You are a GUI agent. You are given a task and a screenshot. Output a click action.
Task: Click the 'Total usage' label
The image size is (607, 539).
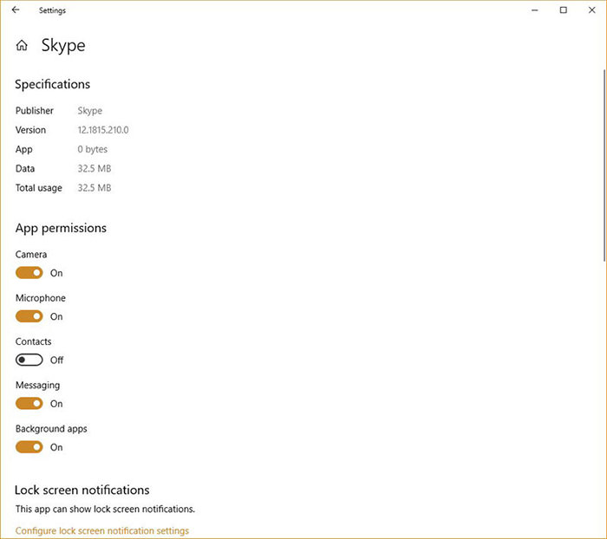[x=39, y=188]
